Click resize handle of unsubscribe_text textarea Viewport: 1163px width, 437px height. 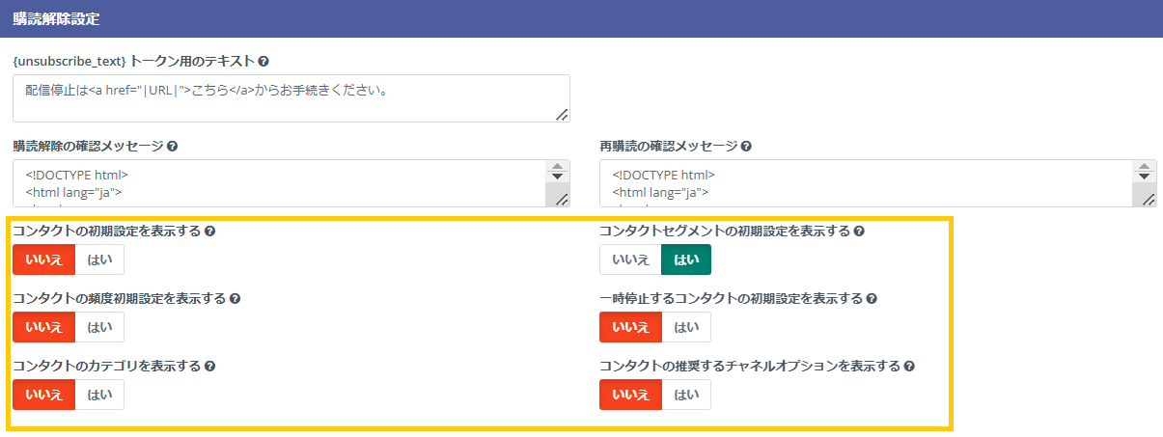(562, 115)
